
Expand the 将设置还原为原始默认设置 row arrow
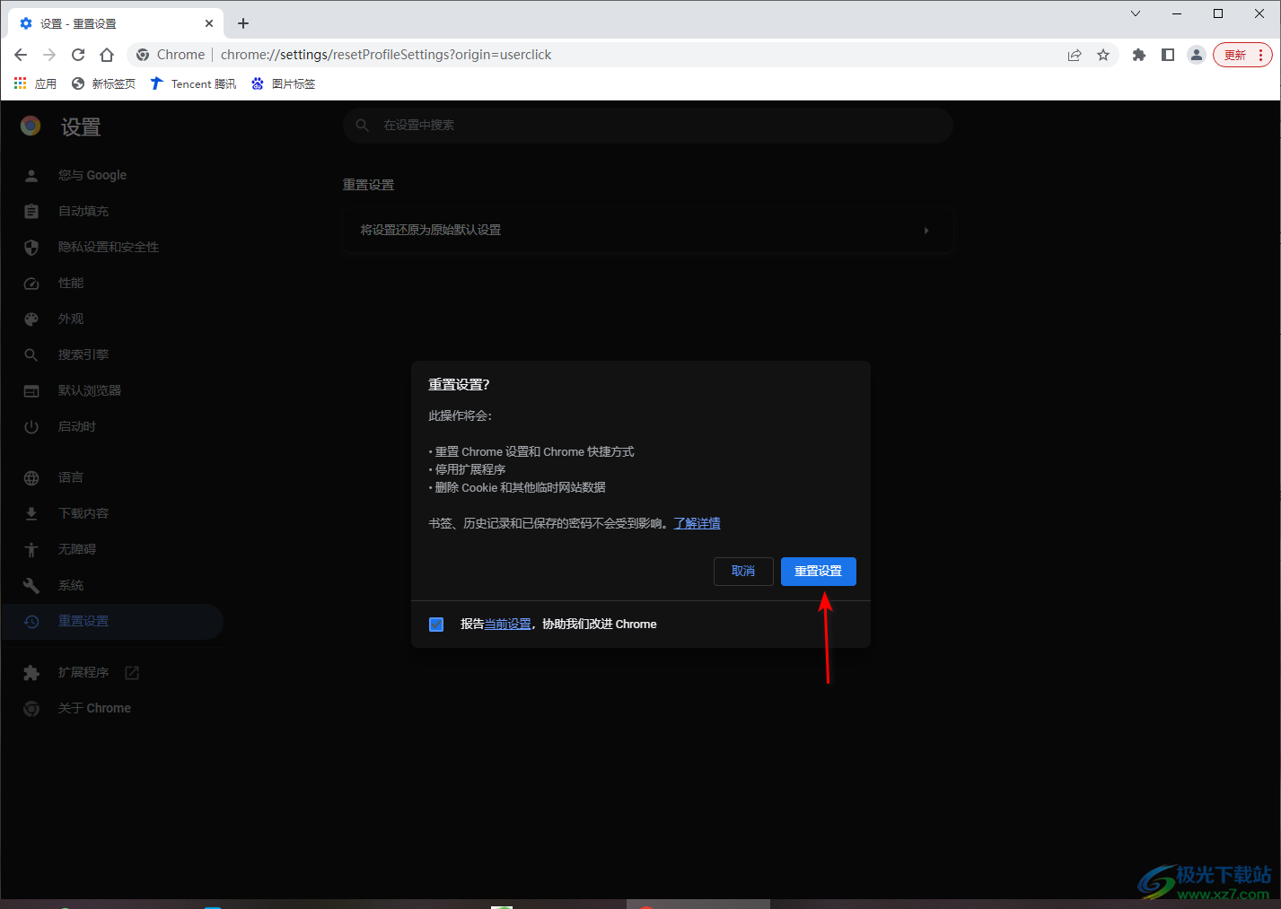point(926,231)
